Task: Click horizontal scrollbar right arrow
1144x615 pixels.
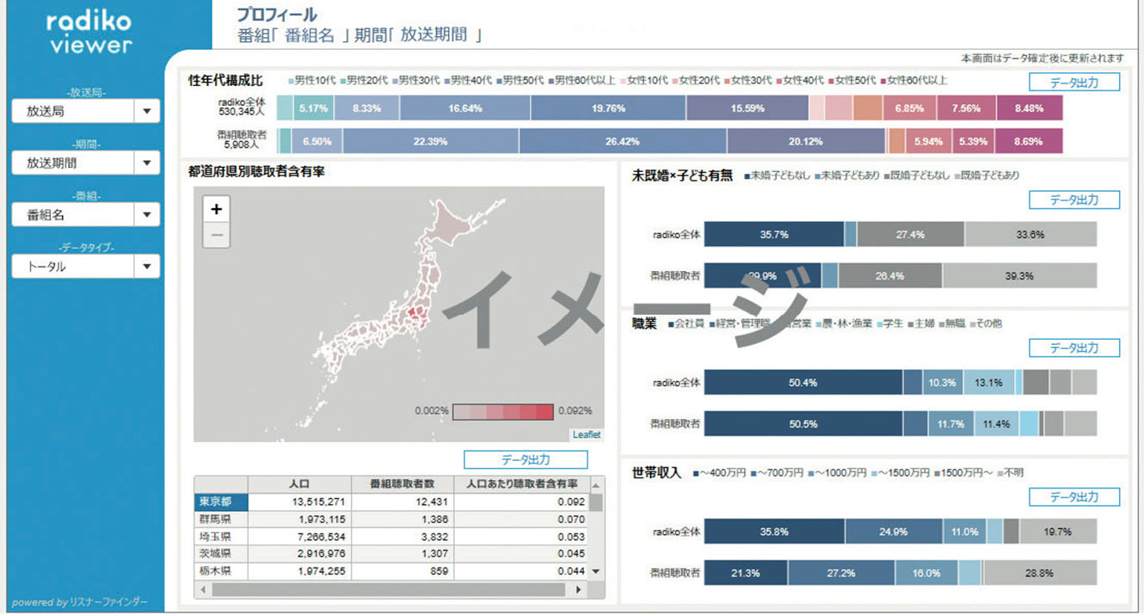Action: tap(579, 590)
